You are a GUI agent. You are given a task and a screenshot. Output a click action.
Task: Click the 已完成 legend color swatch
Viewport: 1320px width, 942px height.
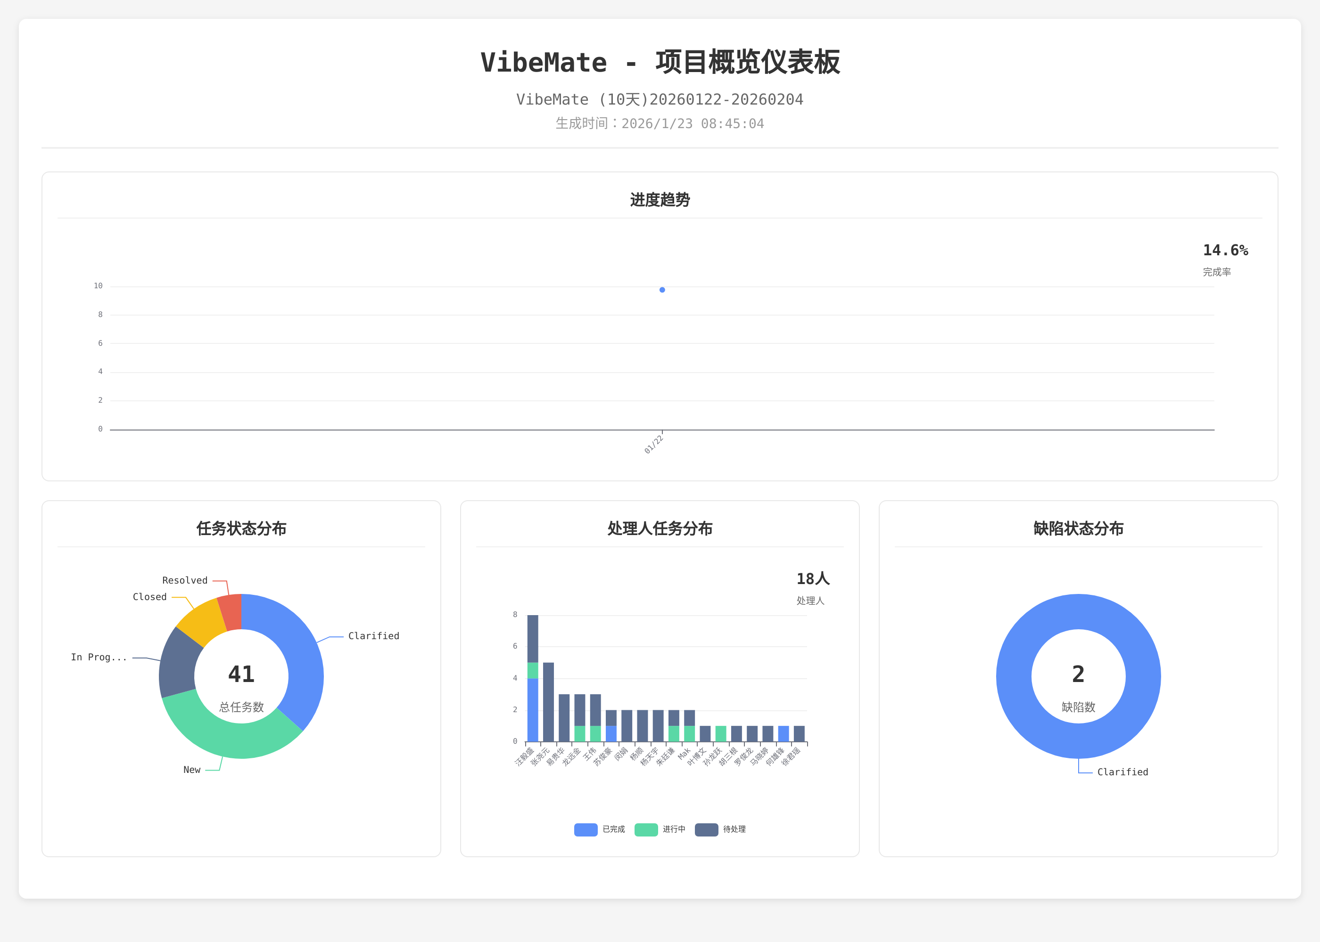click(586, 829)
